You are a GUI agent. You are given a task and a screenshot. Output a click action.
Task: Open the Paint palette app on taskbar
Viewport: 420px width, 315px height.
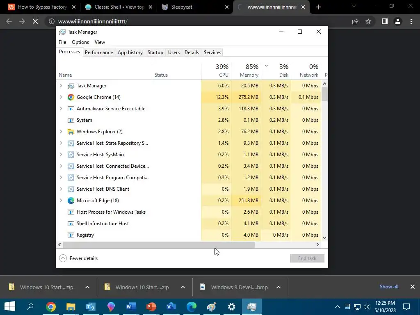(x=211, y=307)
